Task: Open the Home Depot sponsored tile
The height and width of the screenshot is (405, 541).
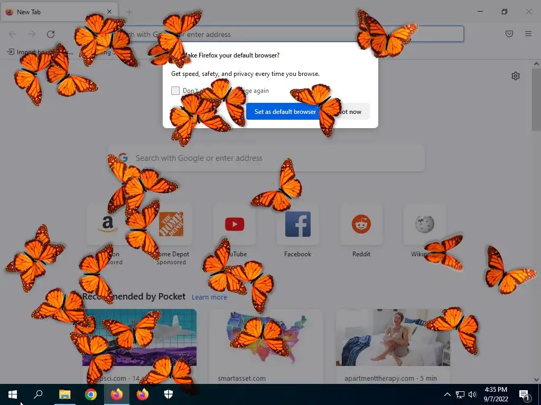Action: coord(171,224)
